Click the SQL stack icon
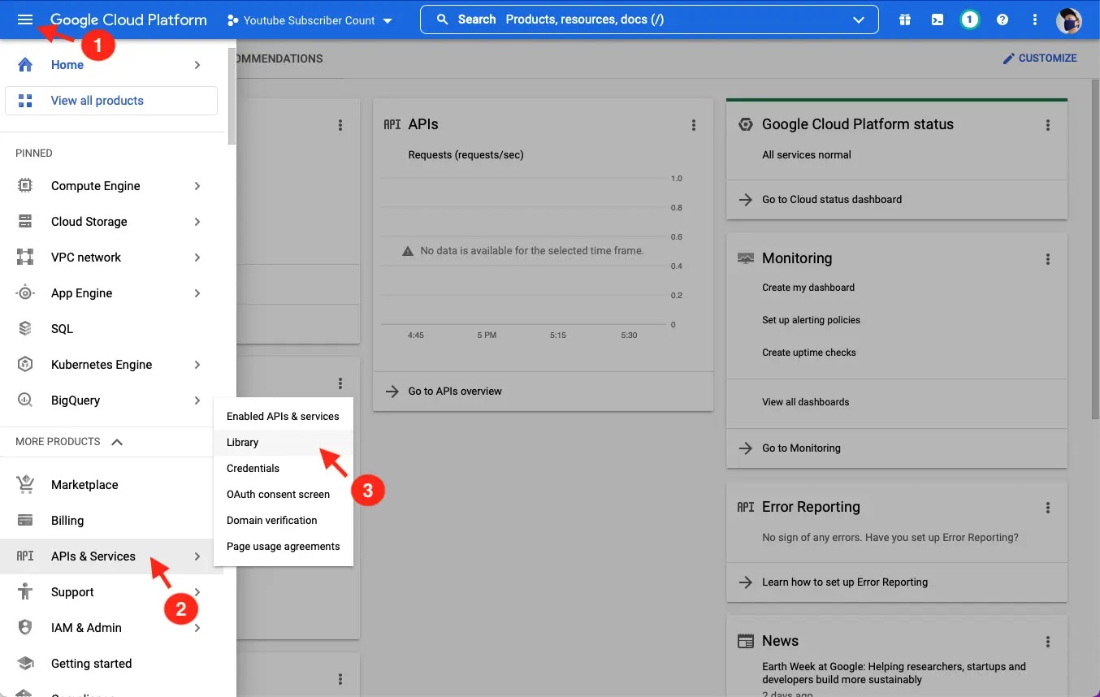 (25, 329)
